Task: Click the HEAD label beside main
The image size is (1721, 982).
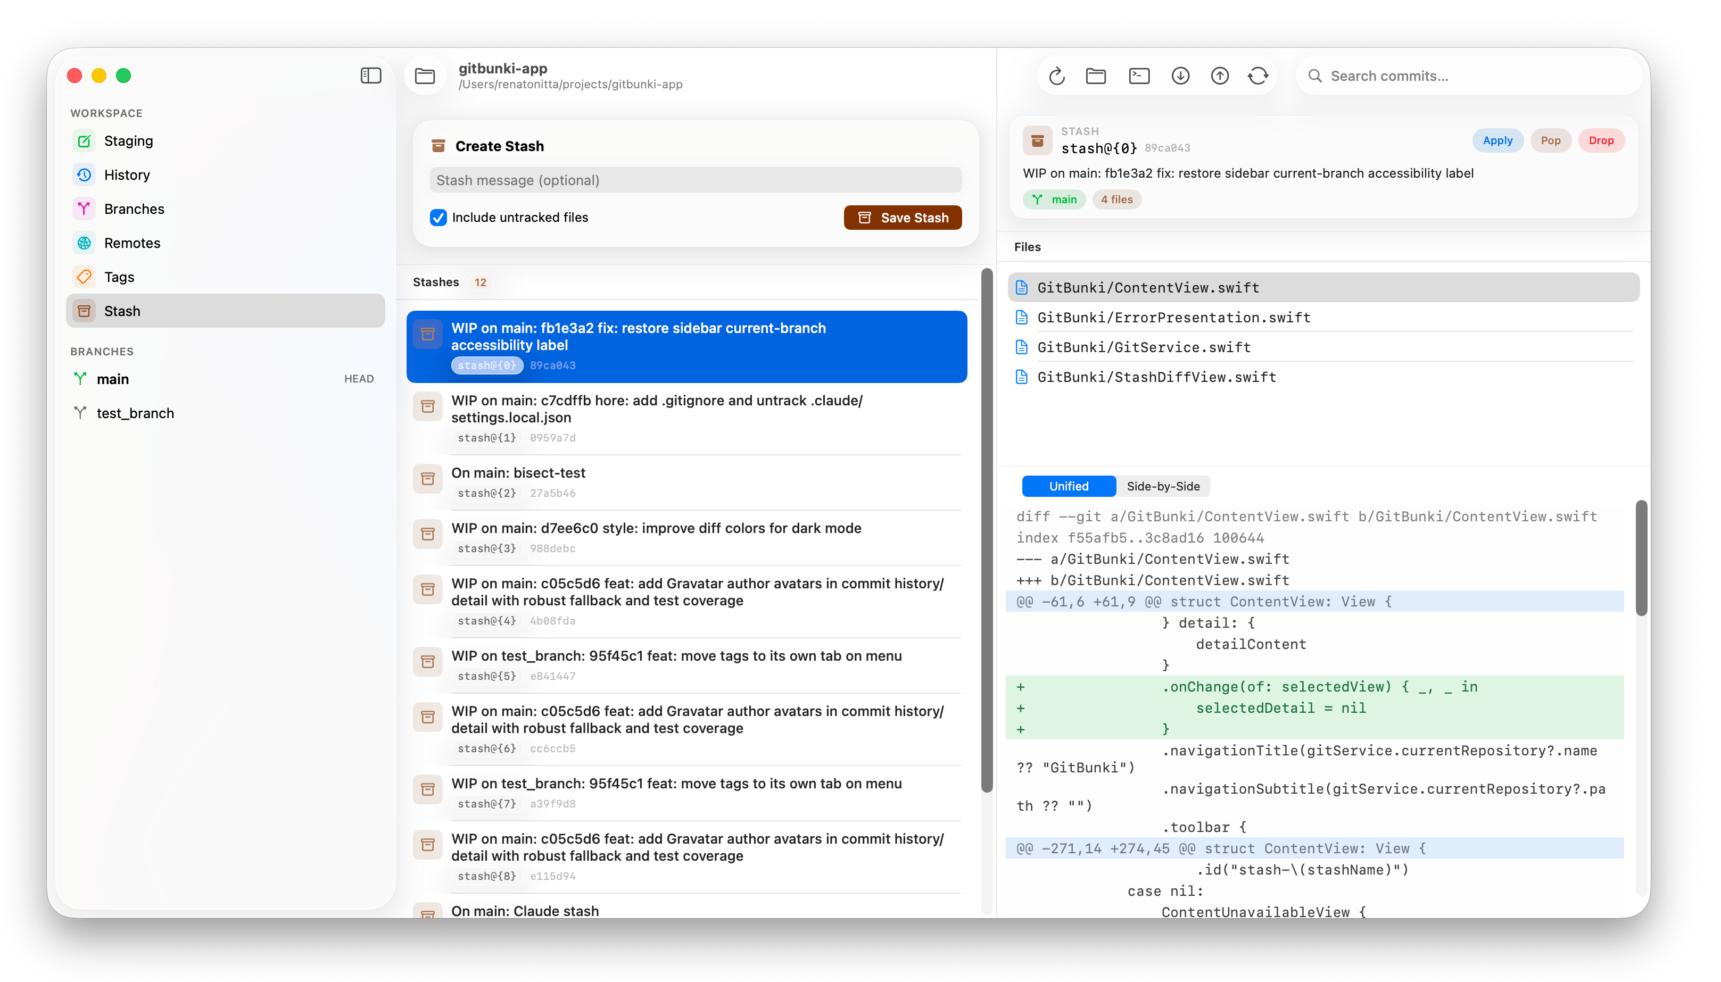Action: pyautogui.click(x=359, y=379)
